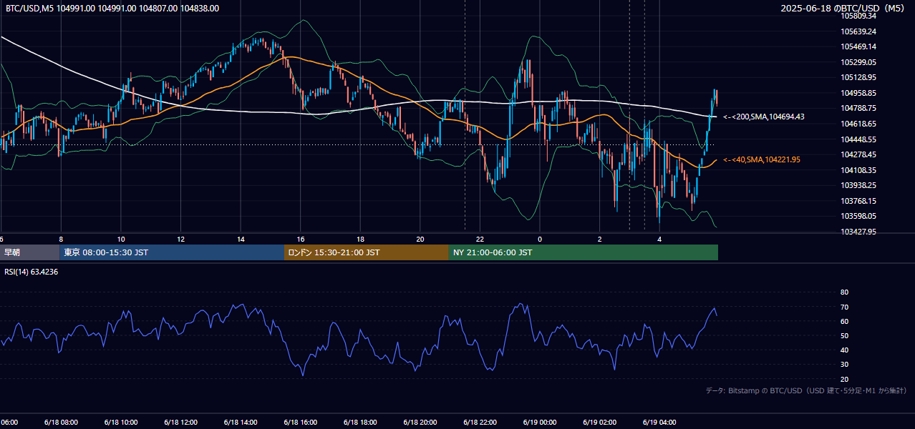Click the 105299.05 price axis label
915x429 pixels.
tap(859, 62)
